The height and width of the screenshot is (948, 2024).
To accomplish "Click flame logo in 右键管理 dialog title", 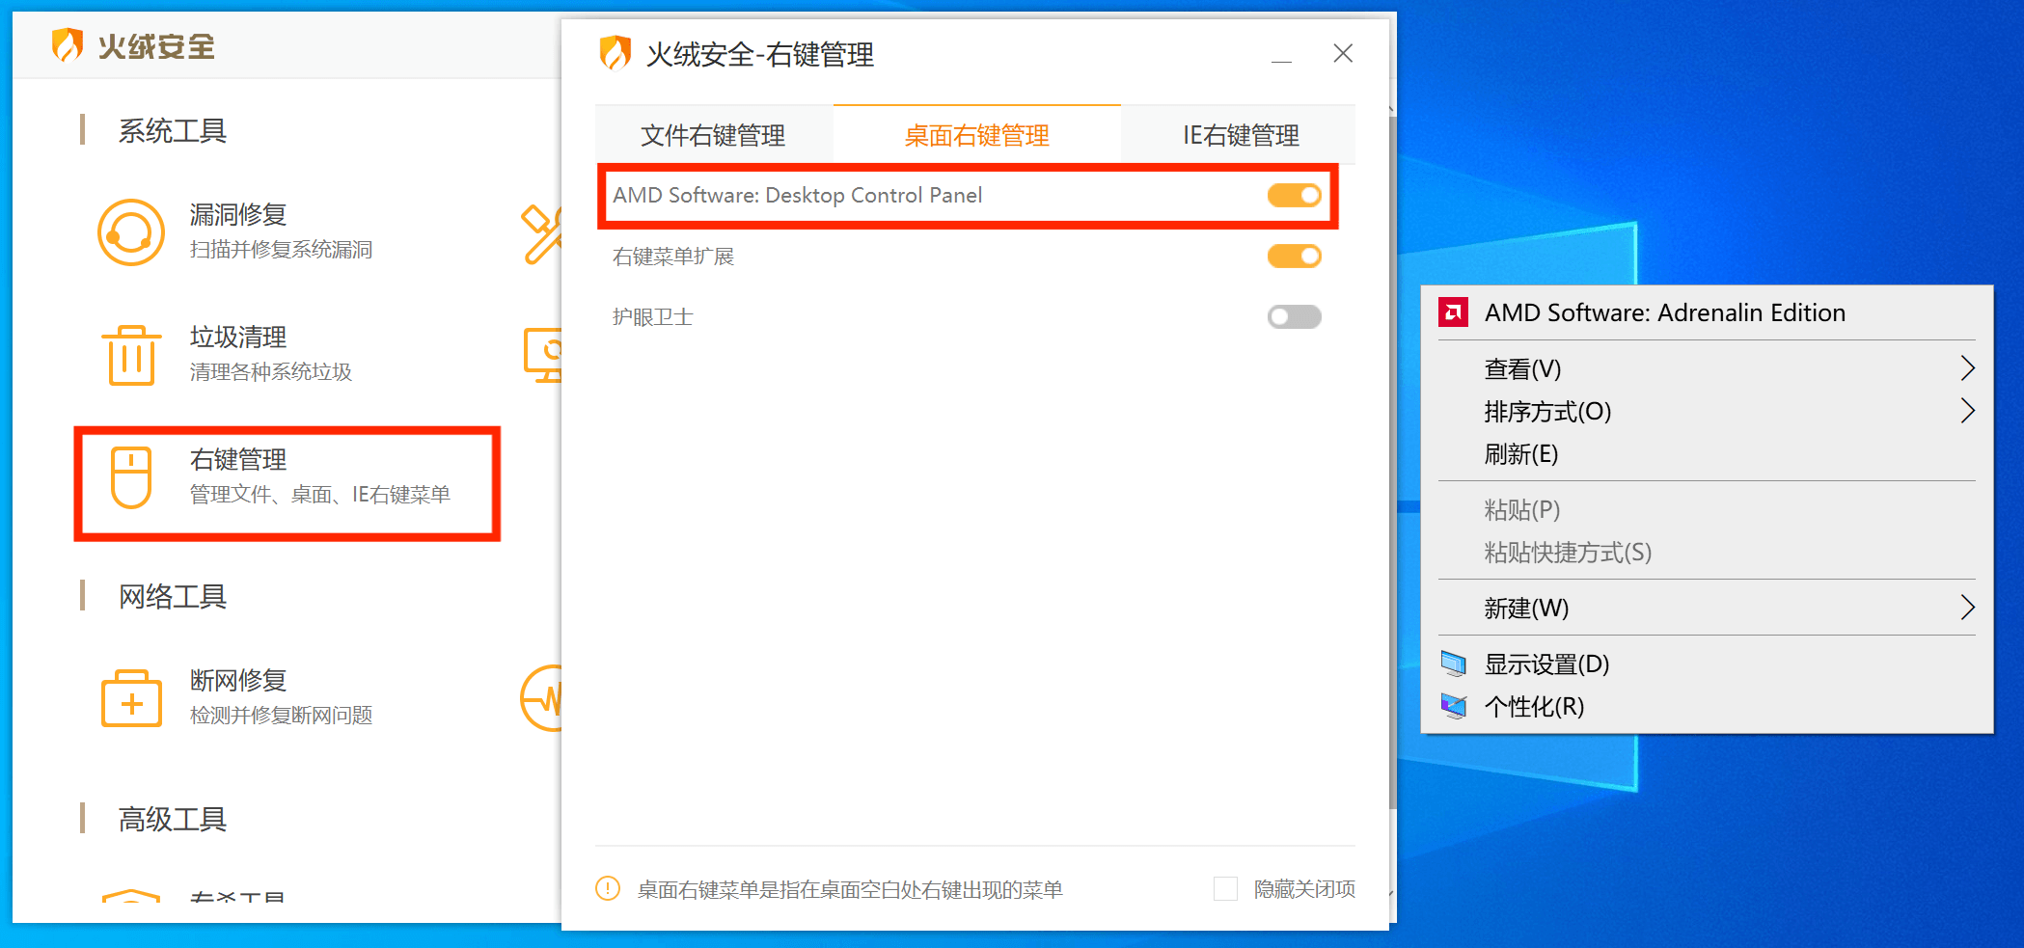I will click(615, 53).
